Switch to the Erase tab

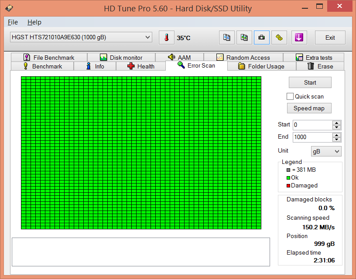coord(320,66)
